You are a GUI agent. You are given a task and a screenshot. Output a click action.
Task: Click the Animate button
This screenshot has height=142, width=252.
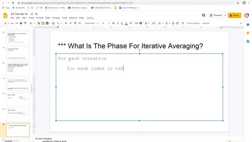point(206,23)
